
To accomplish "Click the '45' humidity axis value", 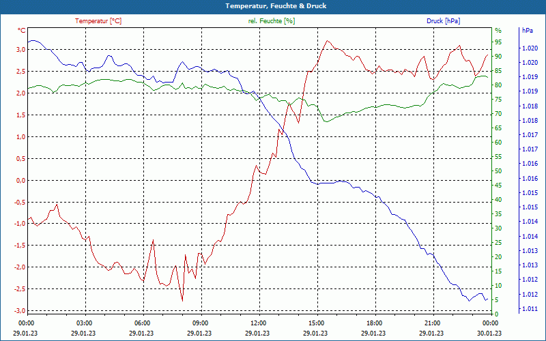I will pyautogui.click(x=498, y=186).
